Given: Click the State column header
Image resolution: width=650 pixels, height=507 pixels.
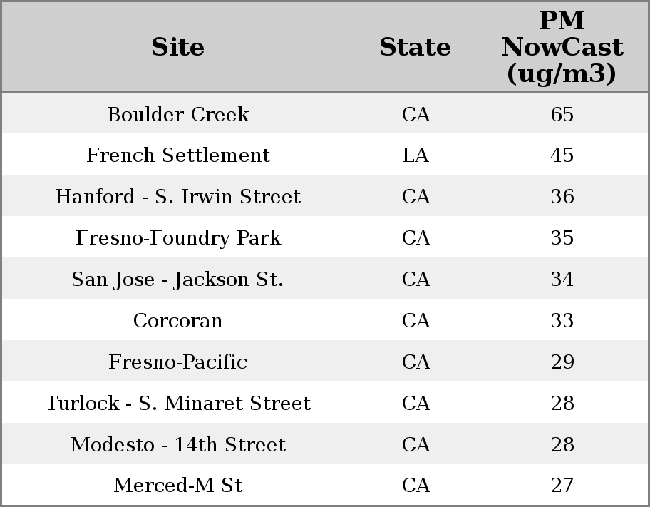Looking at the screenshot, I should [415, 47].
